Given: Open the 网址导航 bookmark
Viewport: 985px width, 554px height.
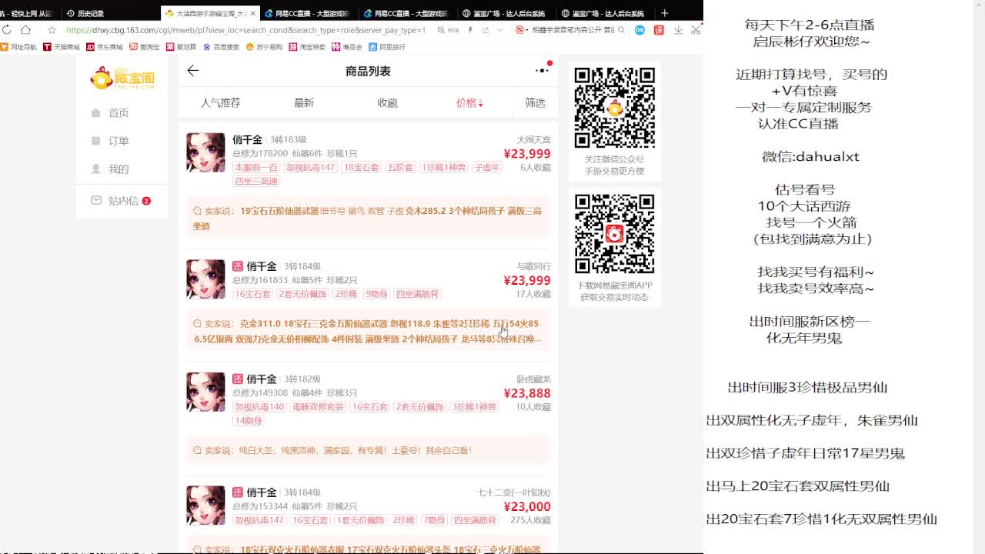Looking at the screenshot, I should (x=18, y=47).
